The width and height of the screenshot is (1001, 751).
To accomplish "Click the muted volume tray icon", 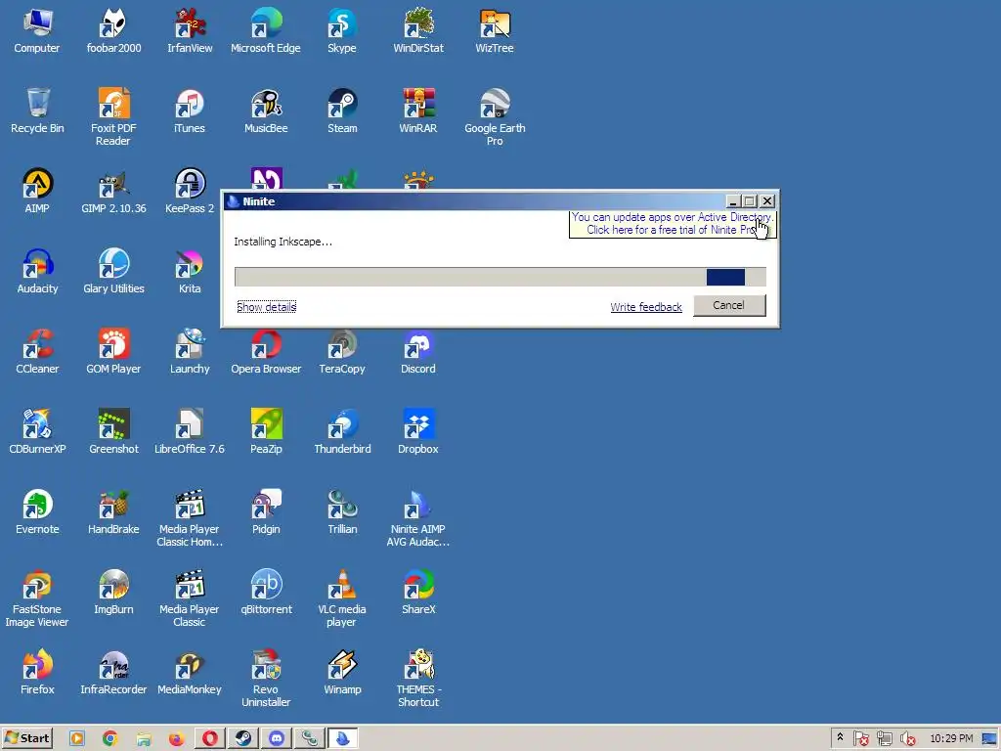I will point(907,739).
